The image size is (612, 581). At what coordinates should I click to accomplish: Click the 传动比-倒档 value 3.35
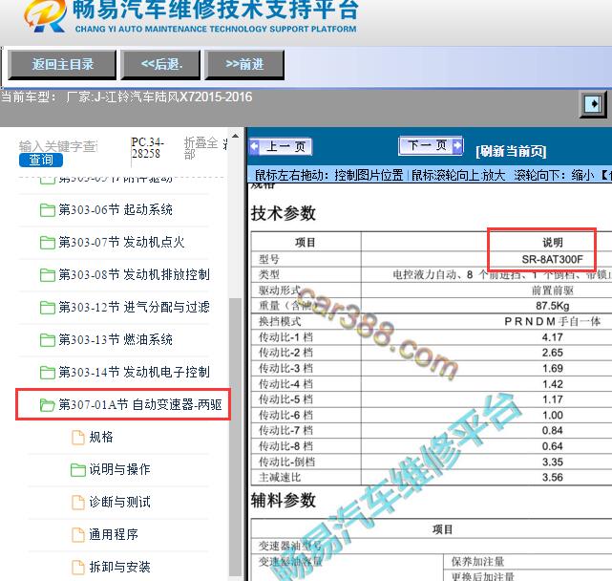pyautogui.click(x=552, y=462)
